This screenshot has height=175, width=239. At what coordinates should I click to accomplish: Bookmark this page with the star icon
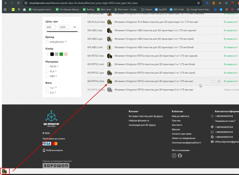(x=198, y=3)
